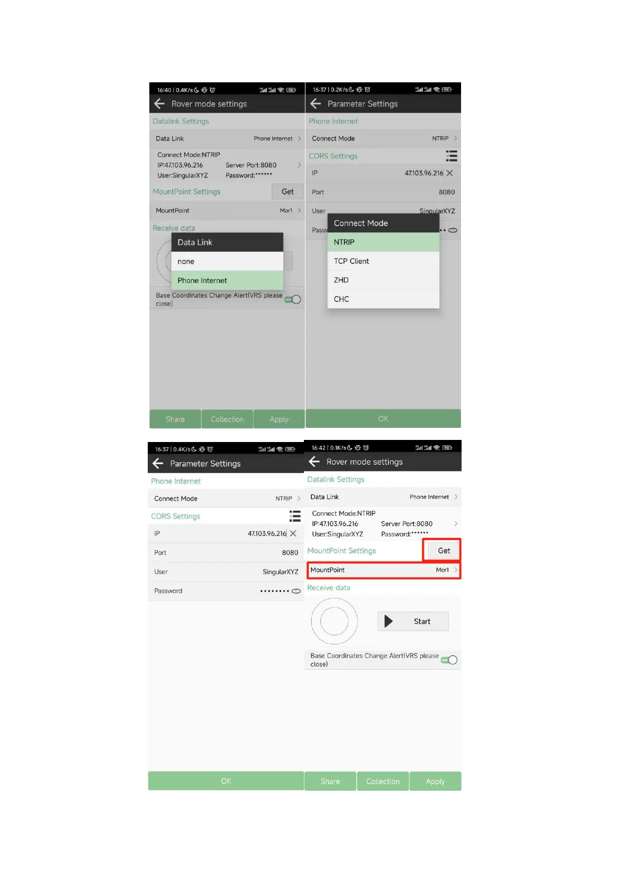624x883 pixels.
Task: Edit the Port field showing 8080 in the bottom-left screen
Action: pos(226,553)
